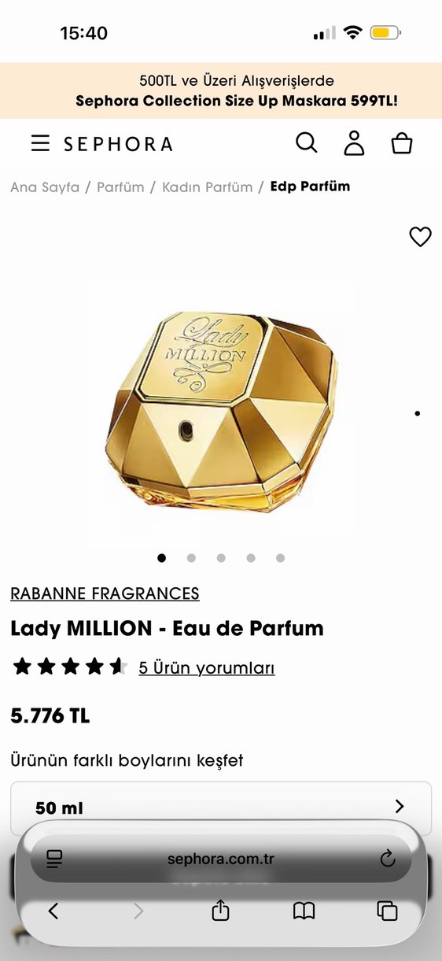Go back with Safari back arrow
This screenshot has height=961, width=442.
point(53,911)
